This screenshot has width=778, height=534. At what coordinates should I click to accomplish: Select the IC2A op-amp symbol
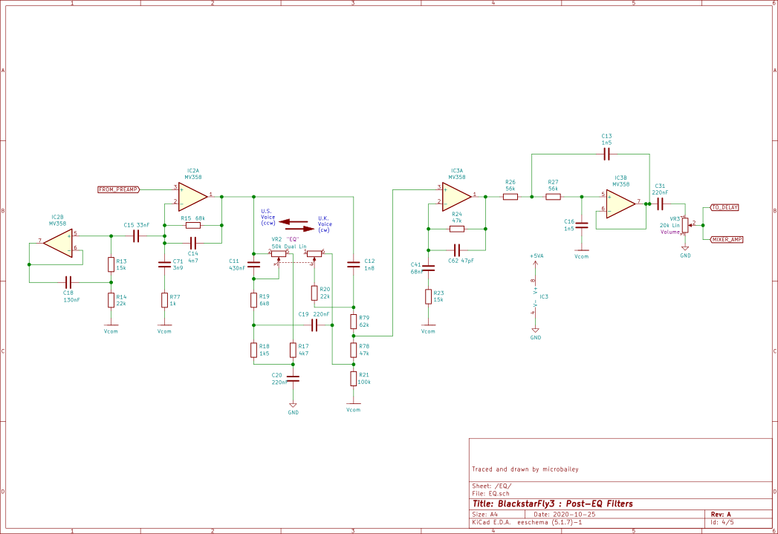pos(191,196)
